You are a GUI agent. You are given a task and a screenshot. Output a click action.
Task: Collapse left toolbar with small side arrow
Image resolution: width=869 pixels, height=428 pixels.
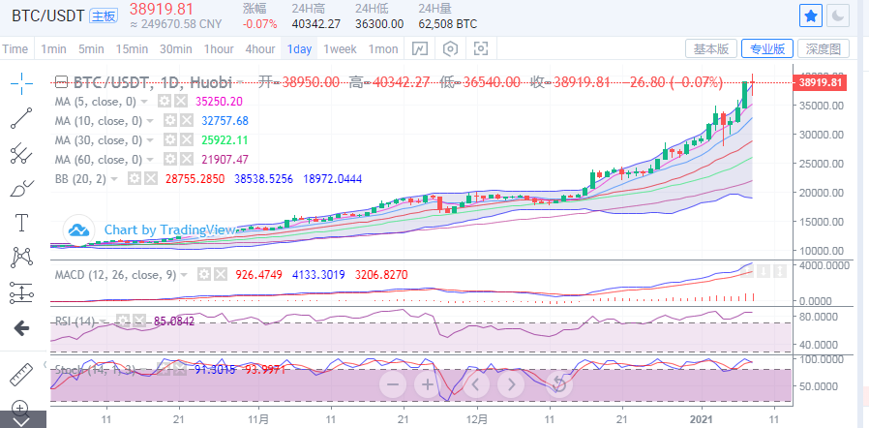(45, 364)
